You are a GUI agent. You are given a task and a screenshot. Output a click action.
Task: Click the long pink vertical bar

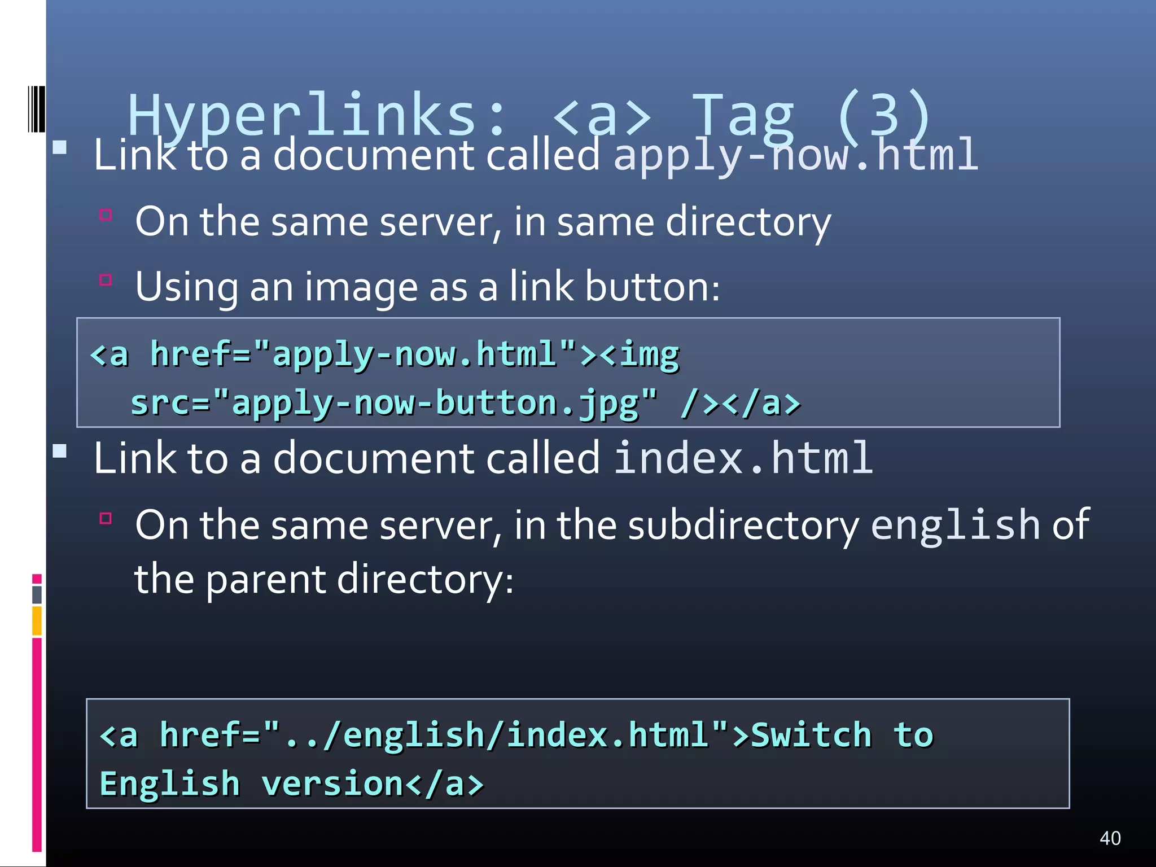click(x=37, y=744)
